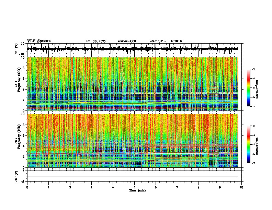Viewport: 272px width, 210px height.
Task: Click the ch.1(V) waveform axis label
Action: (16, 49)
